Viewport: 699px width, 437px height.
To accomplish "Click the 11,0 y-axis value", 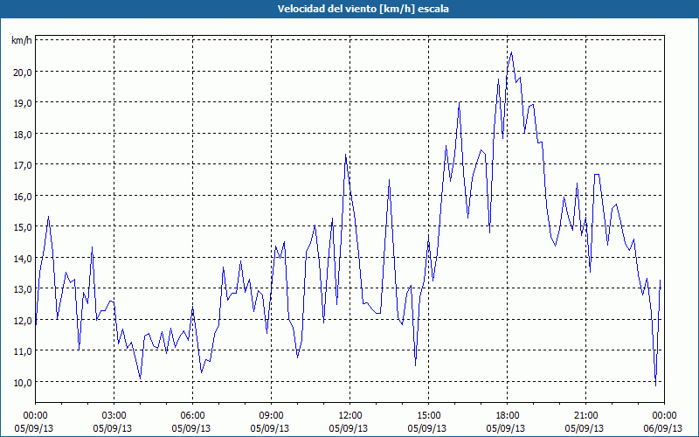I will pos(23,351).
